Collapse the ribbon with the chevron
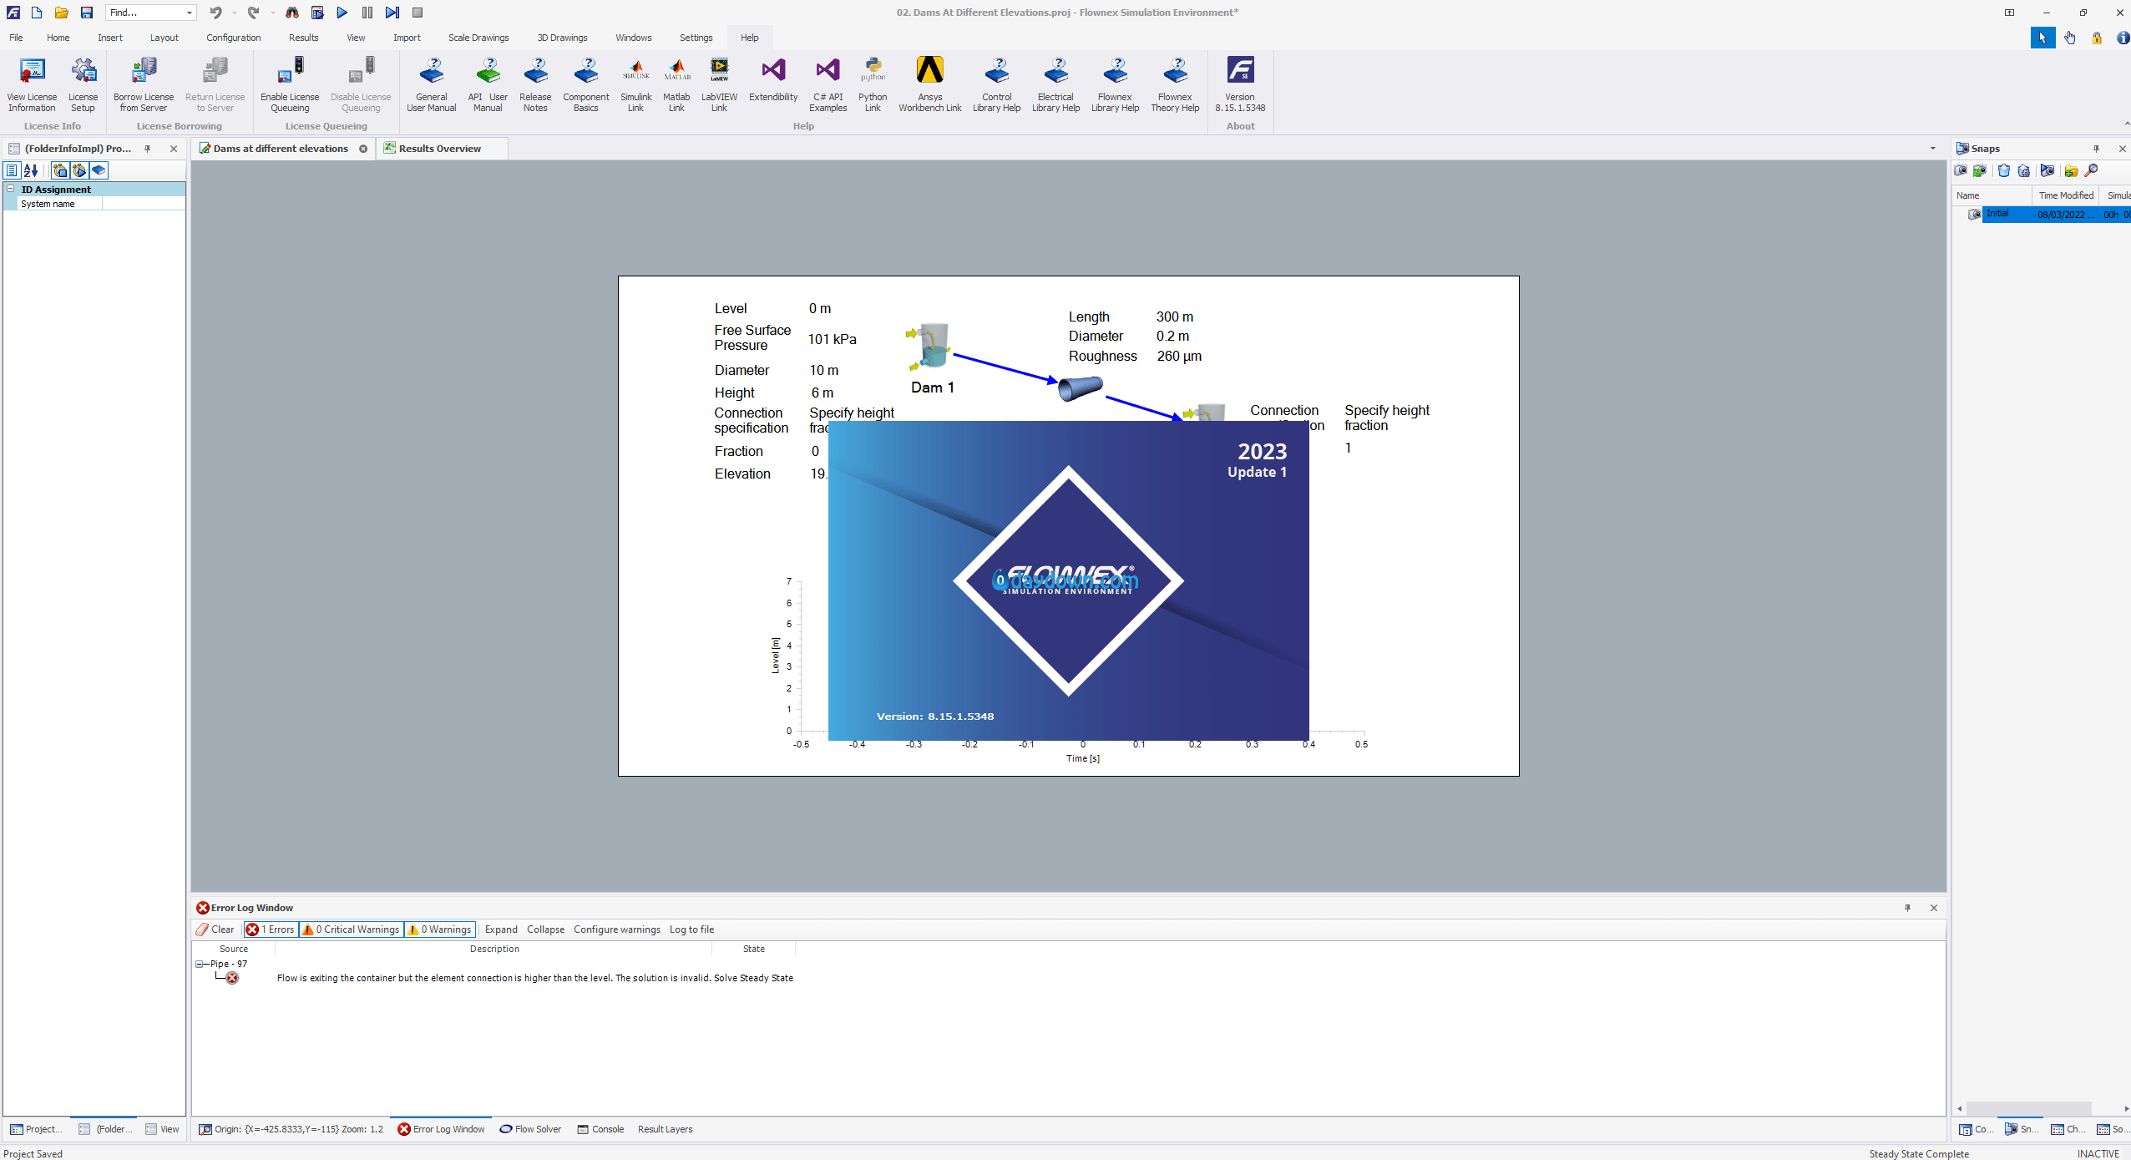Screen dimensions: 2131x1160 point(2126,124)
